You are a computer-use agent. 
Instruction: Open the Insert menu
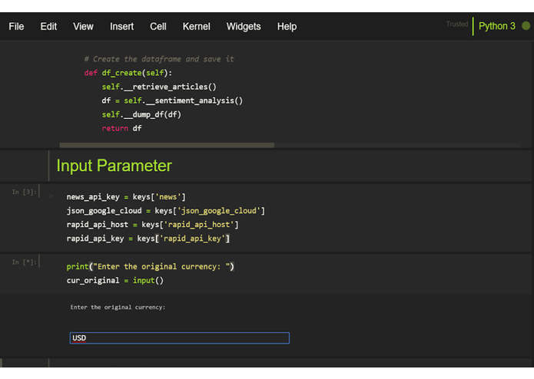[x=121, y=27]
